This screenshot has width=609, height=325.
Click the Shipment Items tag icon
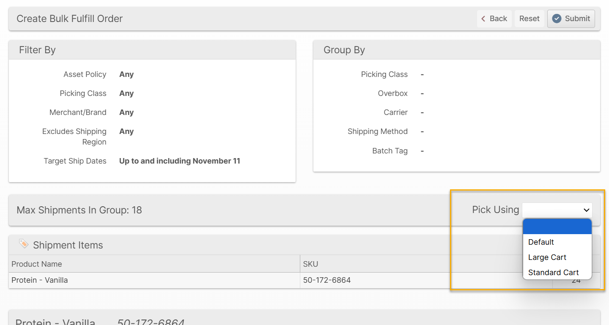click(24, 244)
